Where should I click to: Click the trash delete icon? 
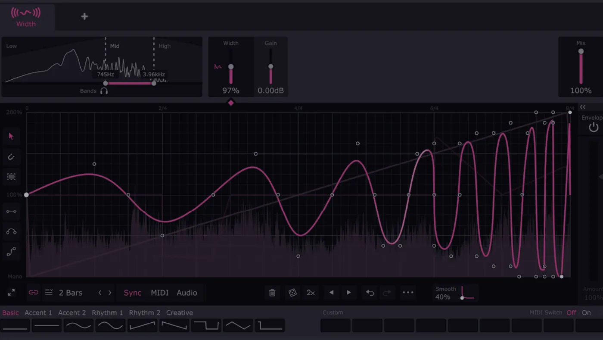(x=272, y=293)
